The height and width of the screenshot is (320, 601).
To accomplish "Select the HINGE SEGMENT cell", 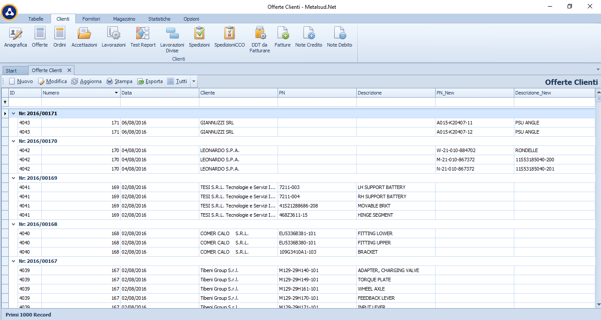I will point(396,215).
